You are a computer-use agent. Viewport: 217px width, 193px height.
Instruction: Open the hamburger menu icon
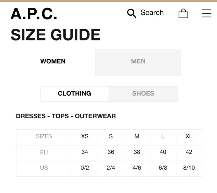click(x=206, y=13)
